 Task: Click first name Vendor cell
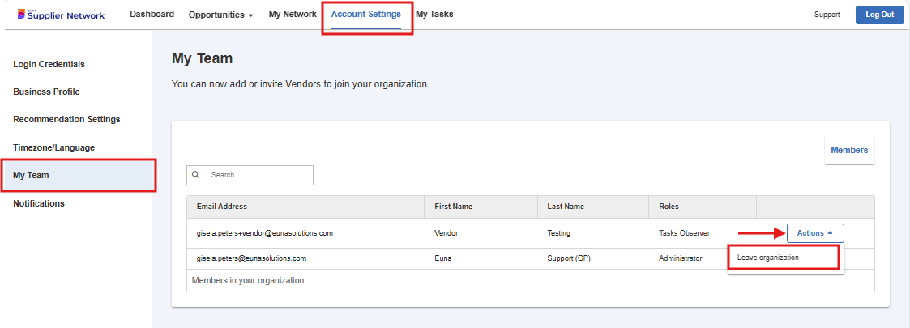click(446, 233)
